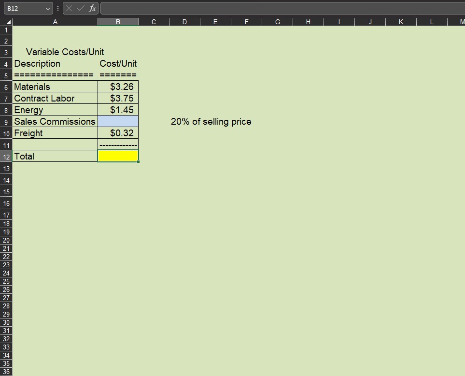Select row 25 header
This screenshot has height=376, width=465.
click(x=6, y=281)
